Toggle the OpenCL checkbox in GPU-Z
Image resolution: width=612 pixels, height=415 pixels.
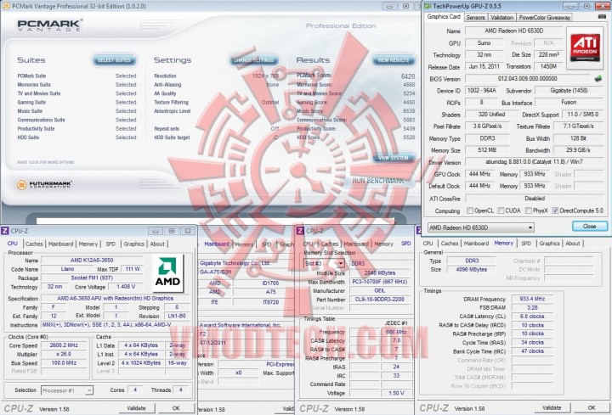tap(470, 210)
